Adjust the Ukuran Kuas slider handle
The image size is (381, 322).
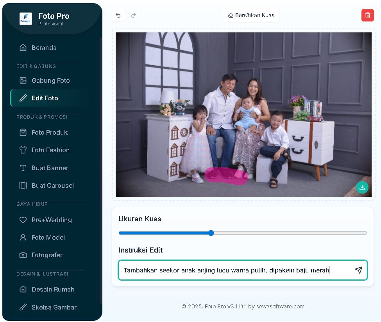(x=211, y=233)
